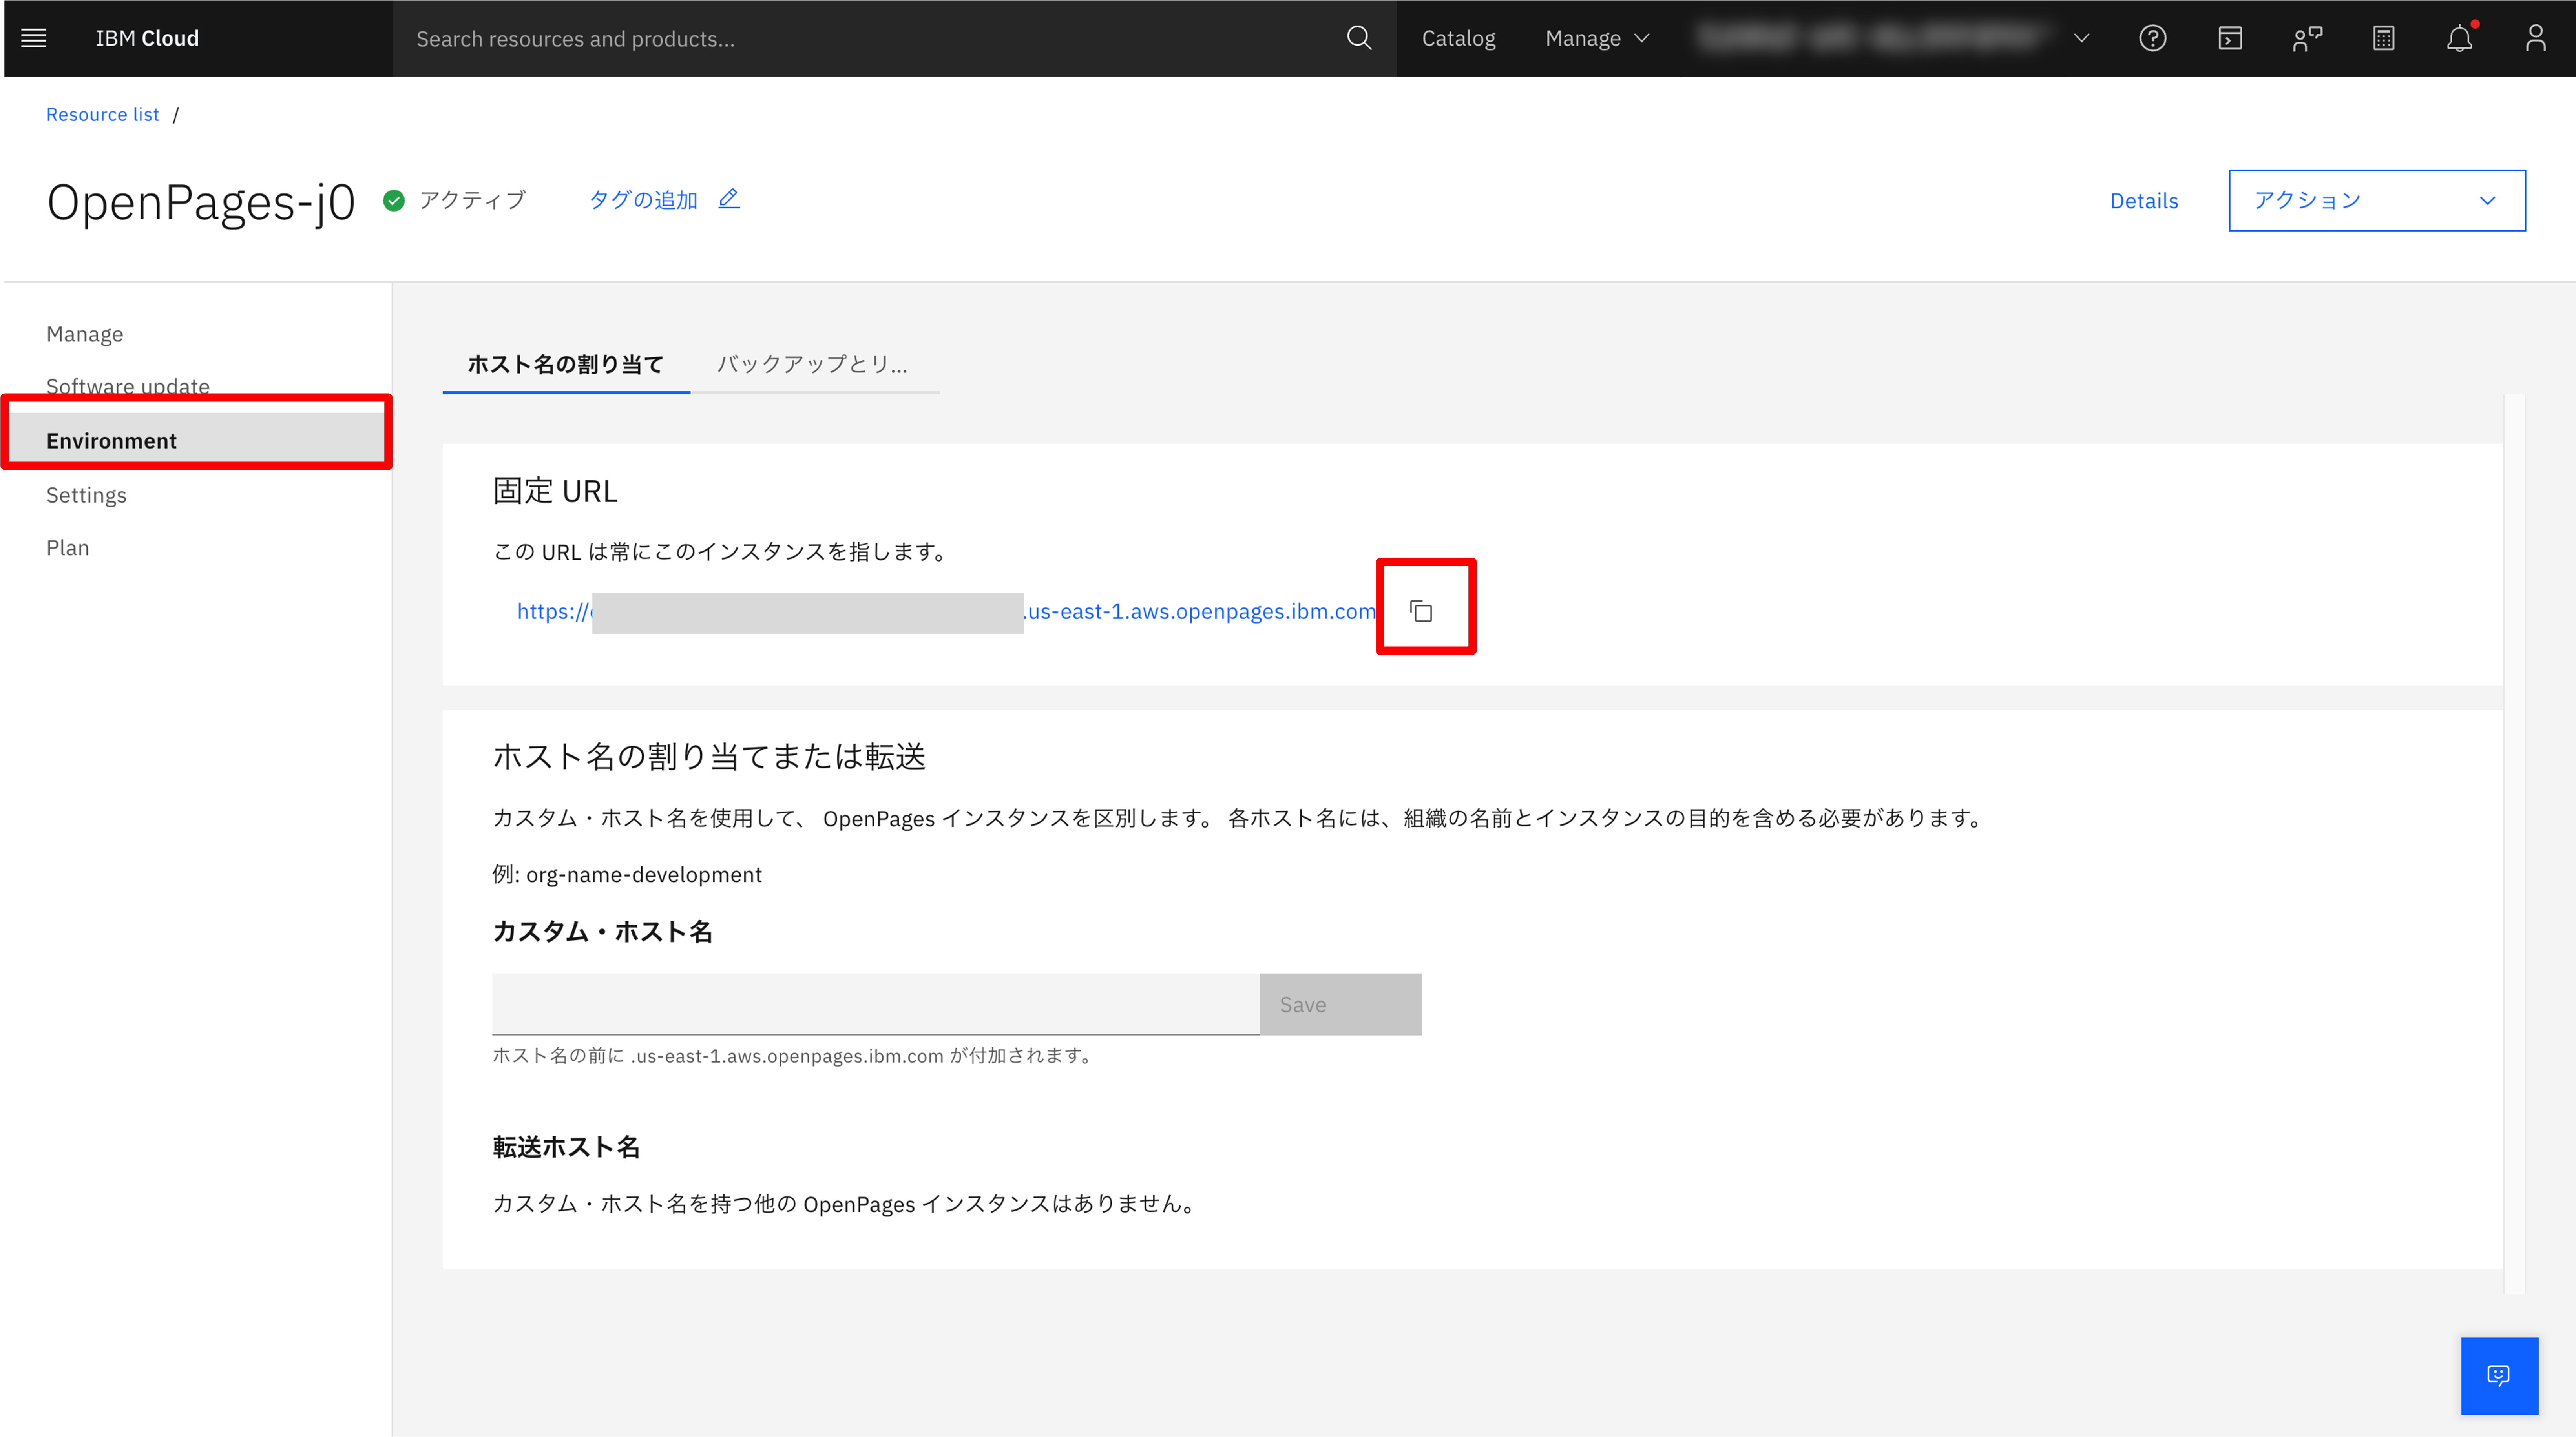Image resolution: width=2576 pixels, height=1437 pixels.
Task: Copy the fixed URL to clipboard
Action: click(x=1421, y=610)
